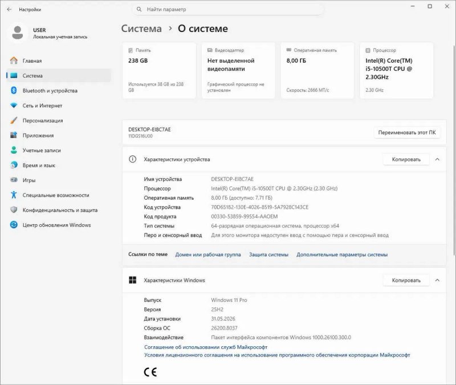This screenshot has width=456, height=385.
Task: Collapse the Характеристики Windows section
Action: tap(437, 280)
